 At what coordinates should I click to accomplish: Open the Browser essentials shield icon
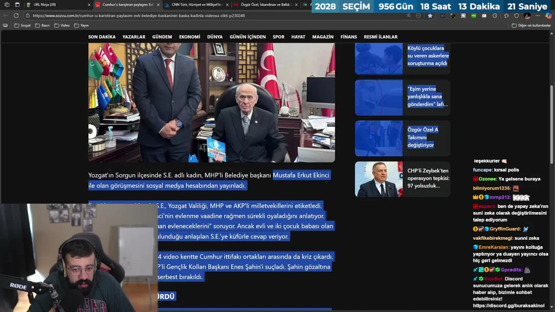pyautogui.click(x=516, y=16)
